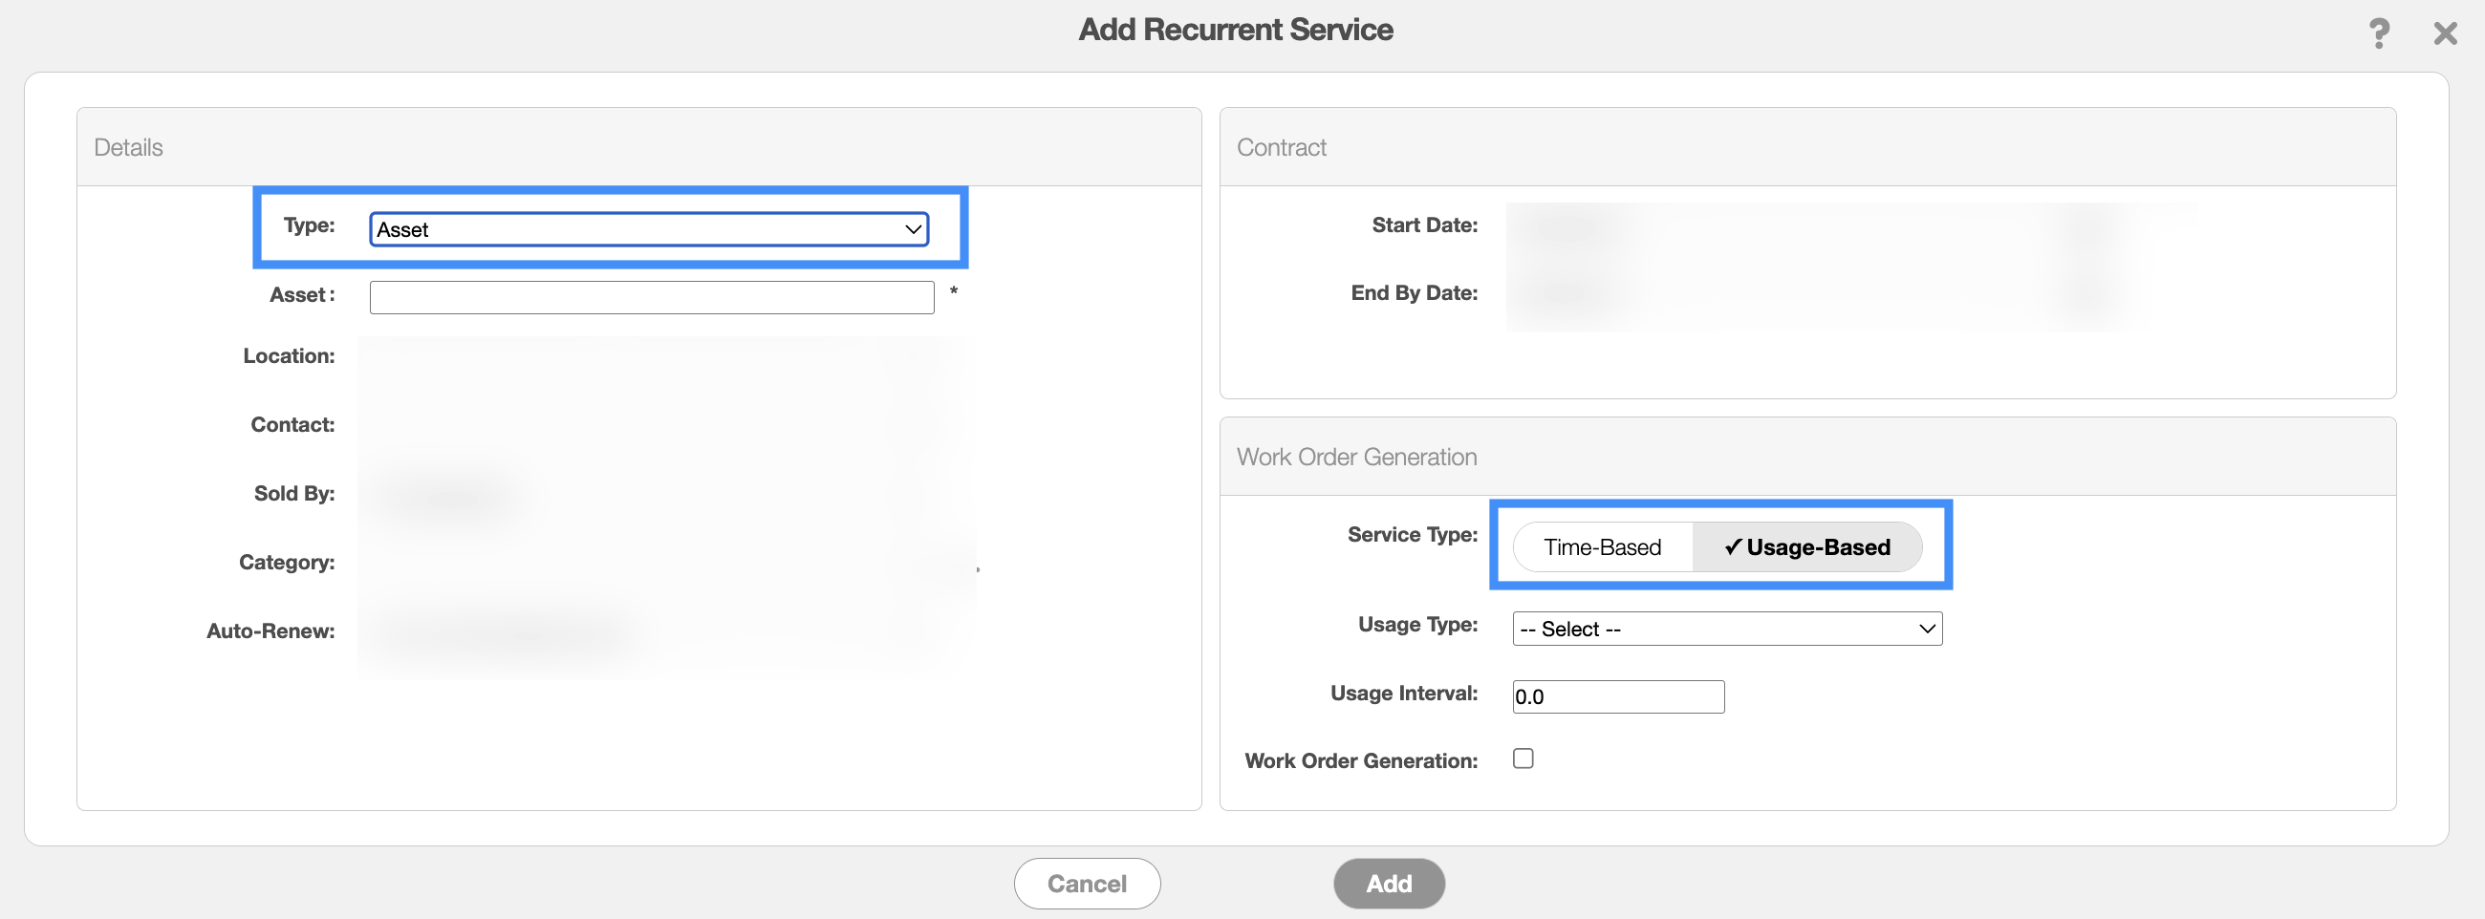Click the Details section header
Screen dimensions: 2485x919
(x=128, y=147)
